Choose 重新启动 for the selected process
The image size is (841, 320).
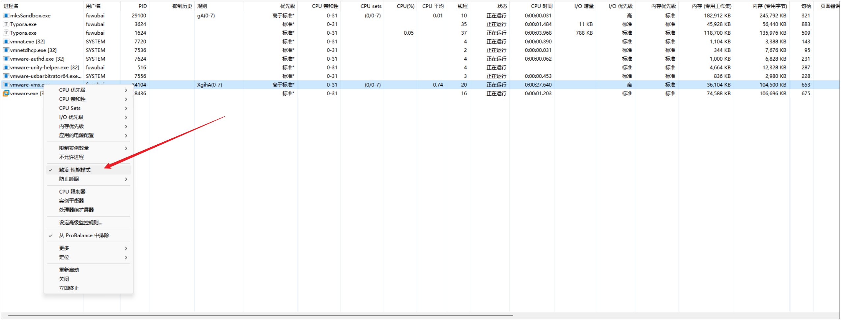[x=89, y=270]
